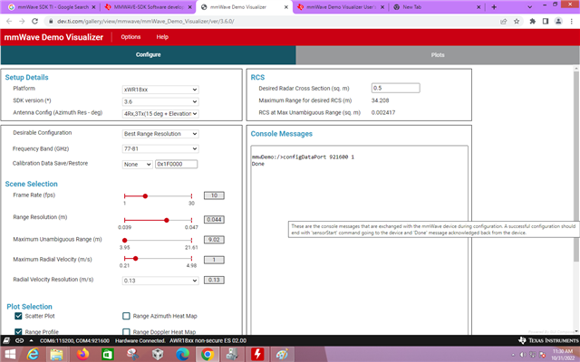The width and height of the screenshot is (580, 362).
Task: Uncheck the Scatter Plot checkbox
Action: pyautogui.click(x=18, y=316)
